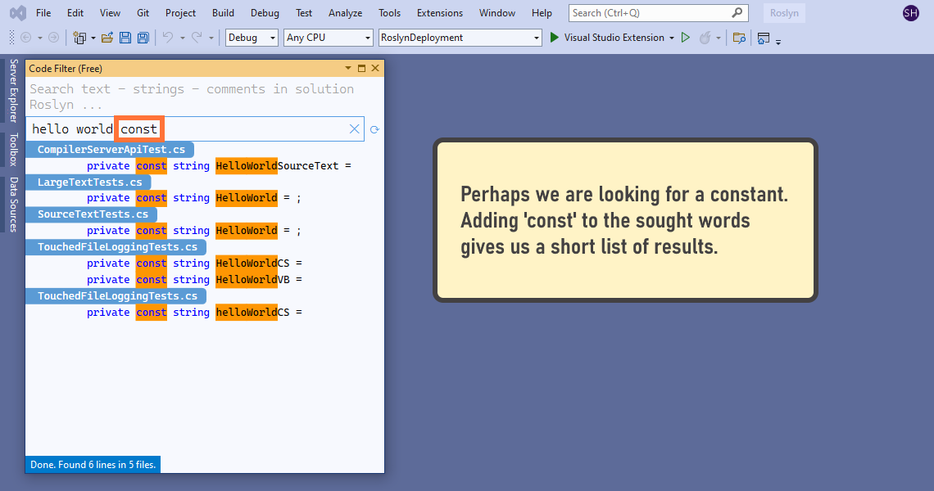Switch to the Server Explorer side tab
The width and height of the screenshot is (934, 491).
click(13, 90)
